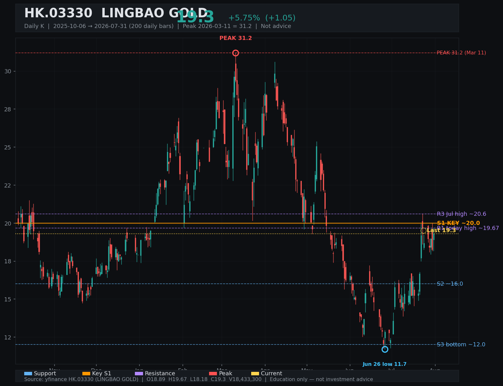Click the bold 'PEAK 31.2' annotation above the chart

(236, 38)
